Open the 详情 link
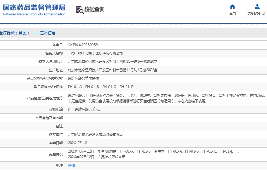 point(71,165)
